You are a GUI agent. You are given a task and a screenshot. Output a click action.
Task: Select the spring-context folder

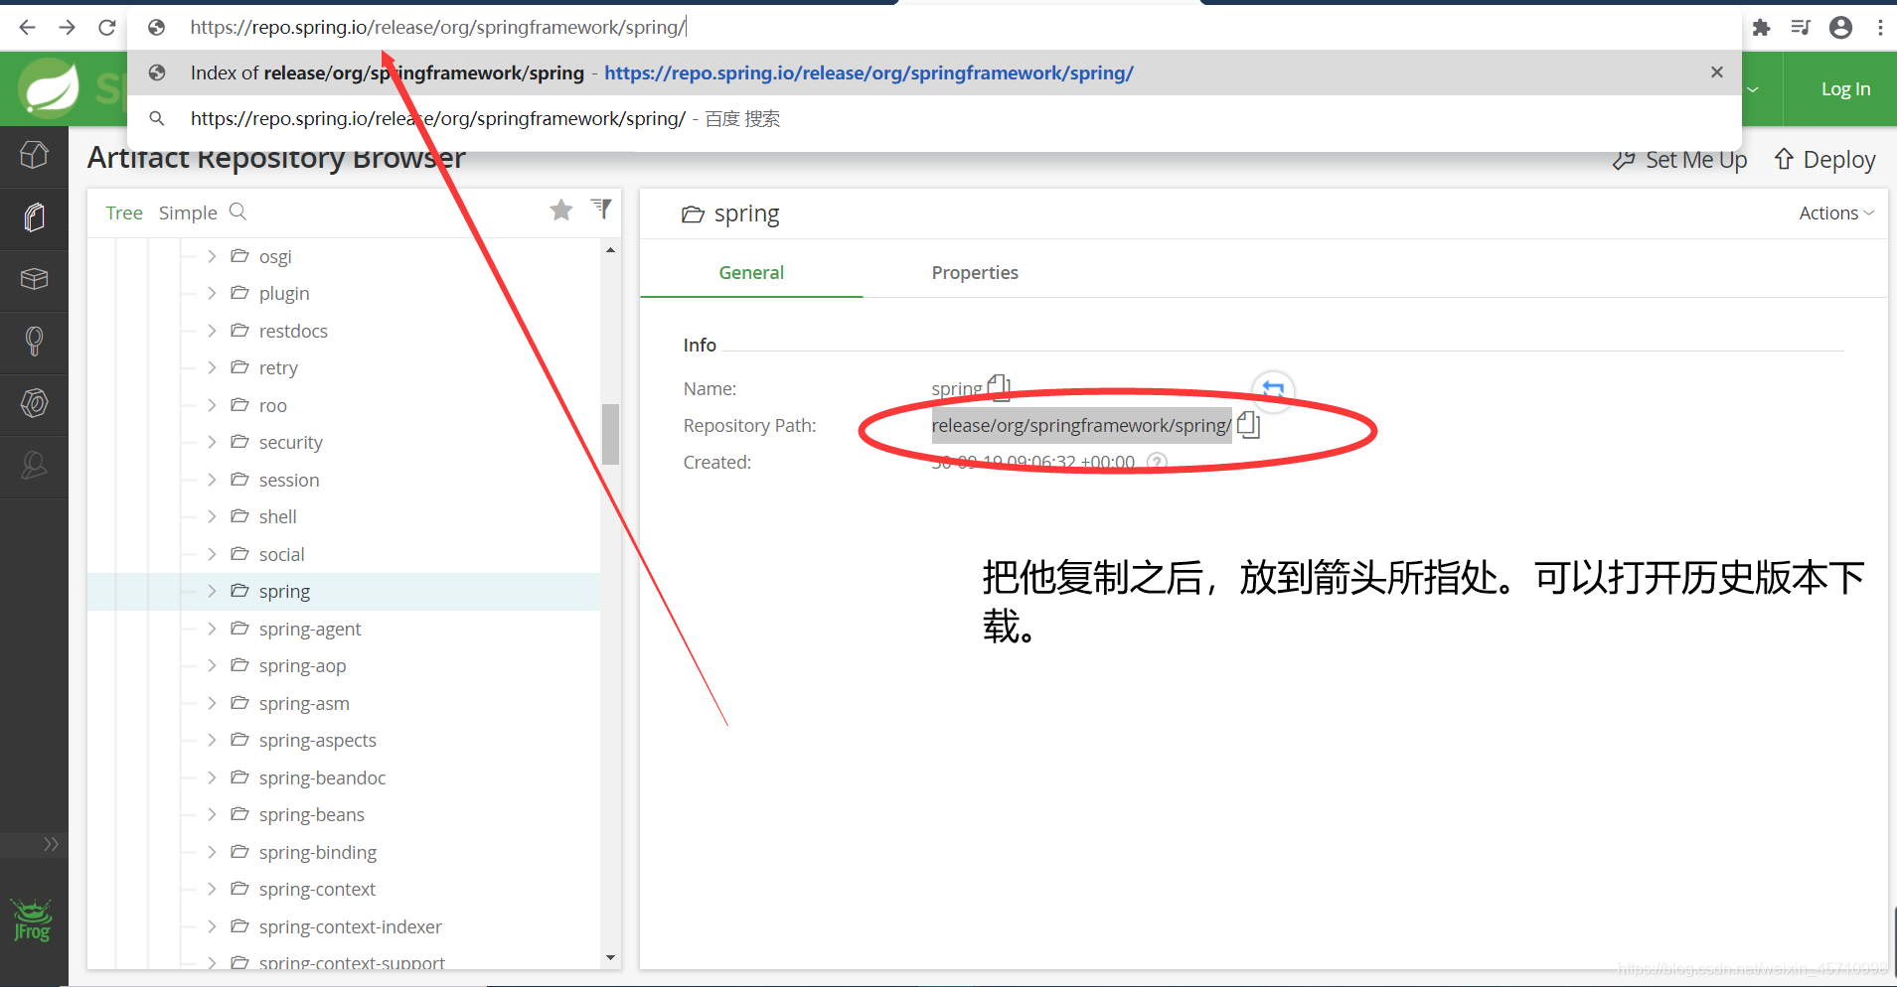pyautogui.click(x=317, y=889)
